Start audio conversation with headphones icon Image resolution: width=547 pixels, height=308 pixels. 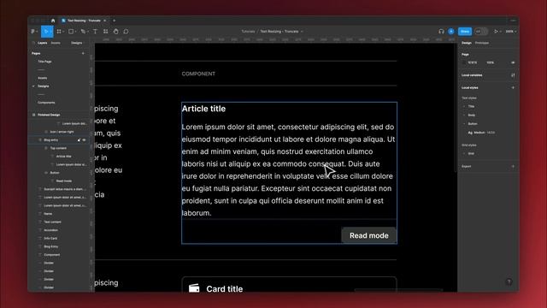click(441, 32)
